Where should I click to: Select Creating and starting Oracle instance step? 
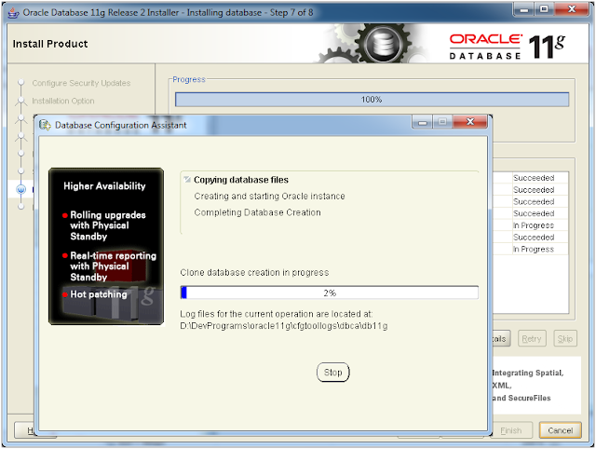click(x=269, y=197)
